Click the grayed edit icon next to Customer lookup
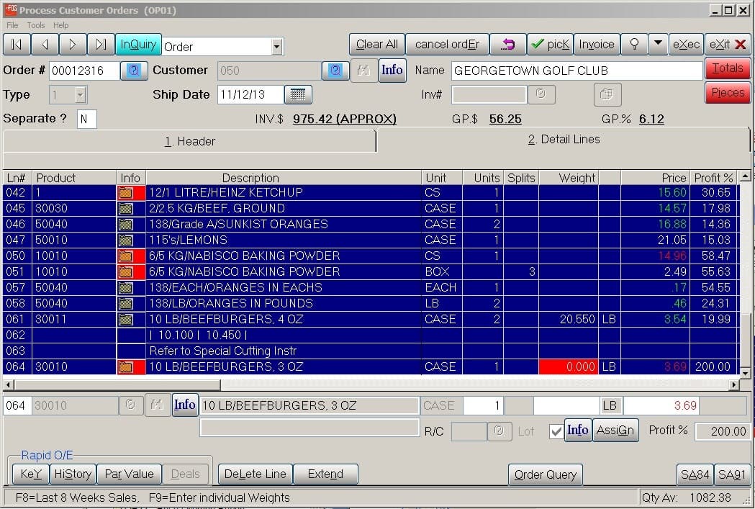Viewport: 755px width, 509px height. point(364,71)
